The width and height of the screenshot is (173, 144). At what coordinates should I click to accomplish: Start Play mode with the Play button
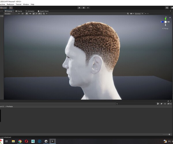(x=79, y=8)
